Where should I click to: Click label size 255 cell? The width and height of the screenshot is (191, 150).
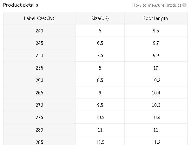39,68
